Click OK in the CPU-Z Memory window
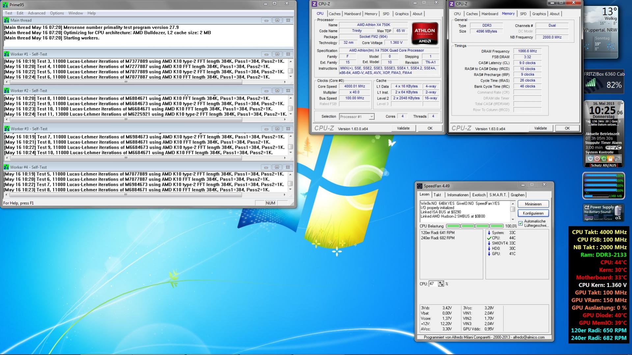This screenshot has height=355, width=632. [567, 128]
